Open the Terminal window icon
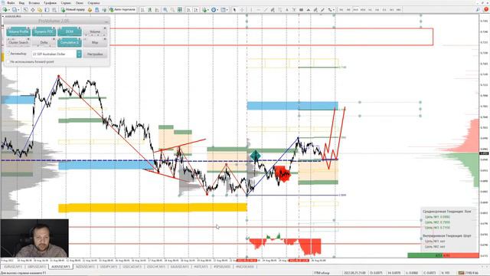 tap(47, 10)
